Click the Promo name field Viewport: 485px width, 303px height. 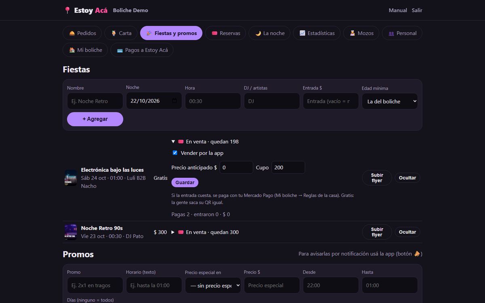point(95,285)
